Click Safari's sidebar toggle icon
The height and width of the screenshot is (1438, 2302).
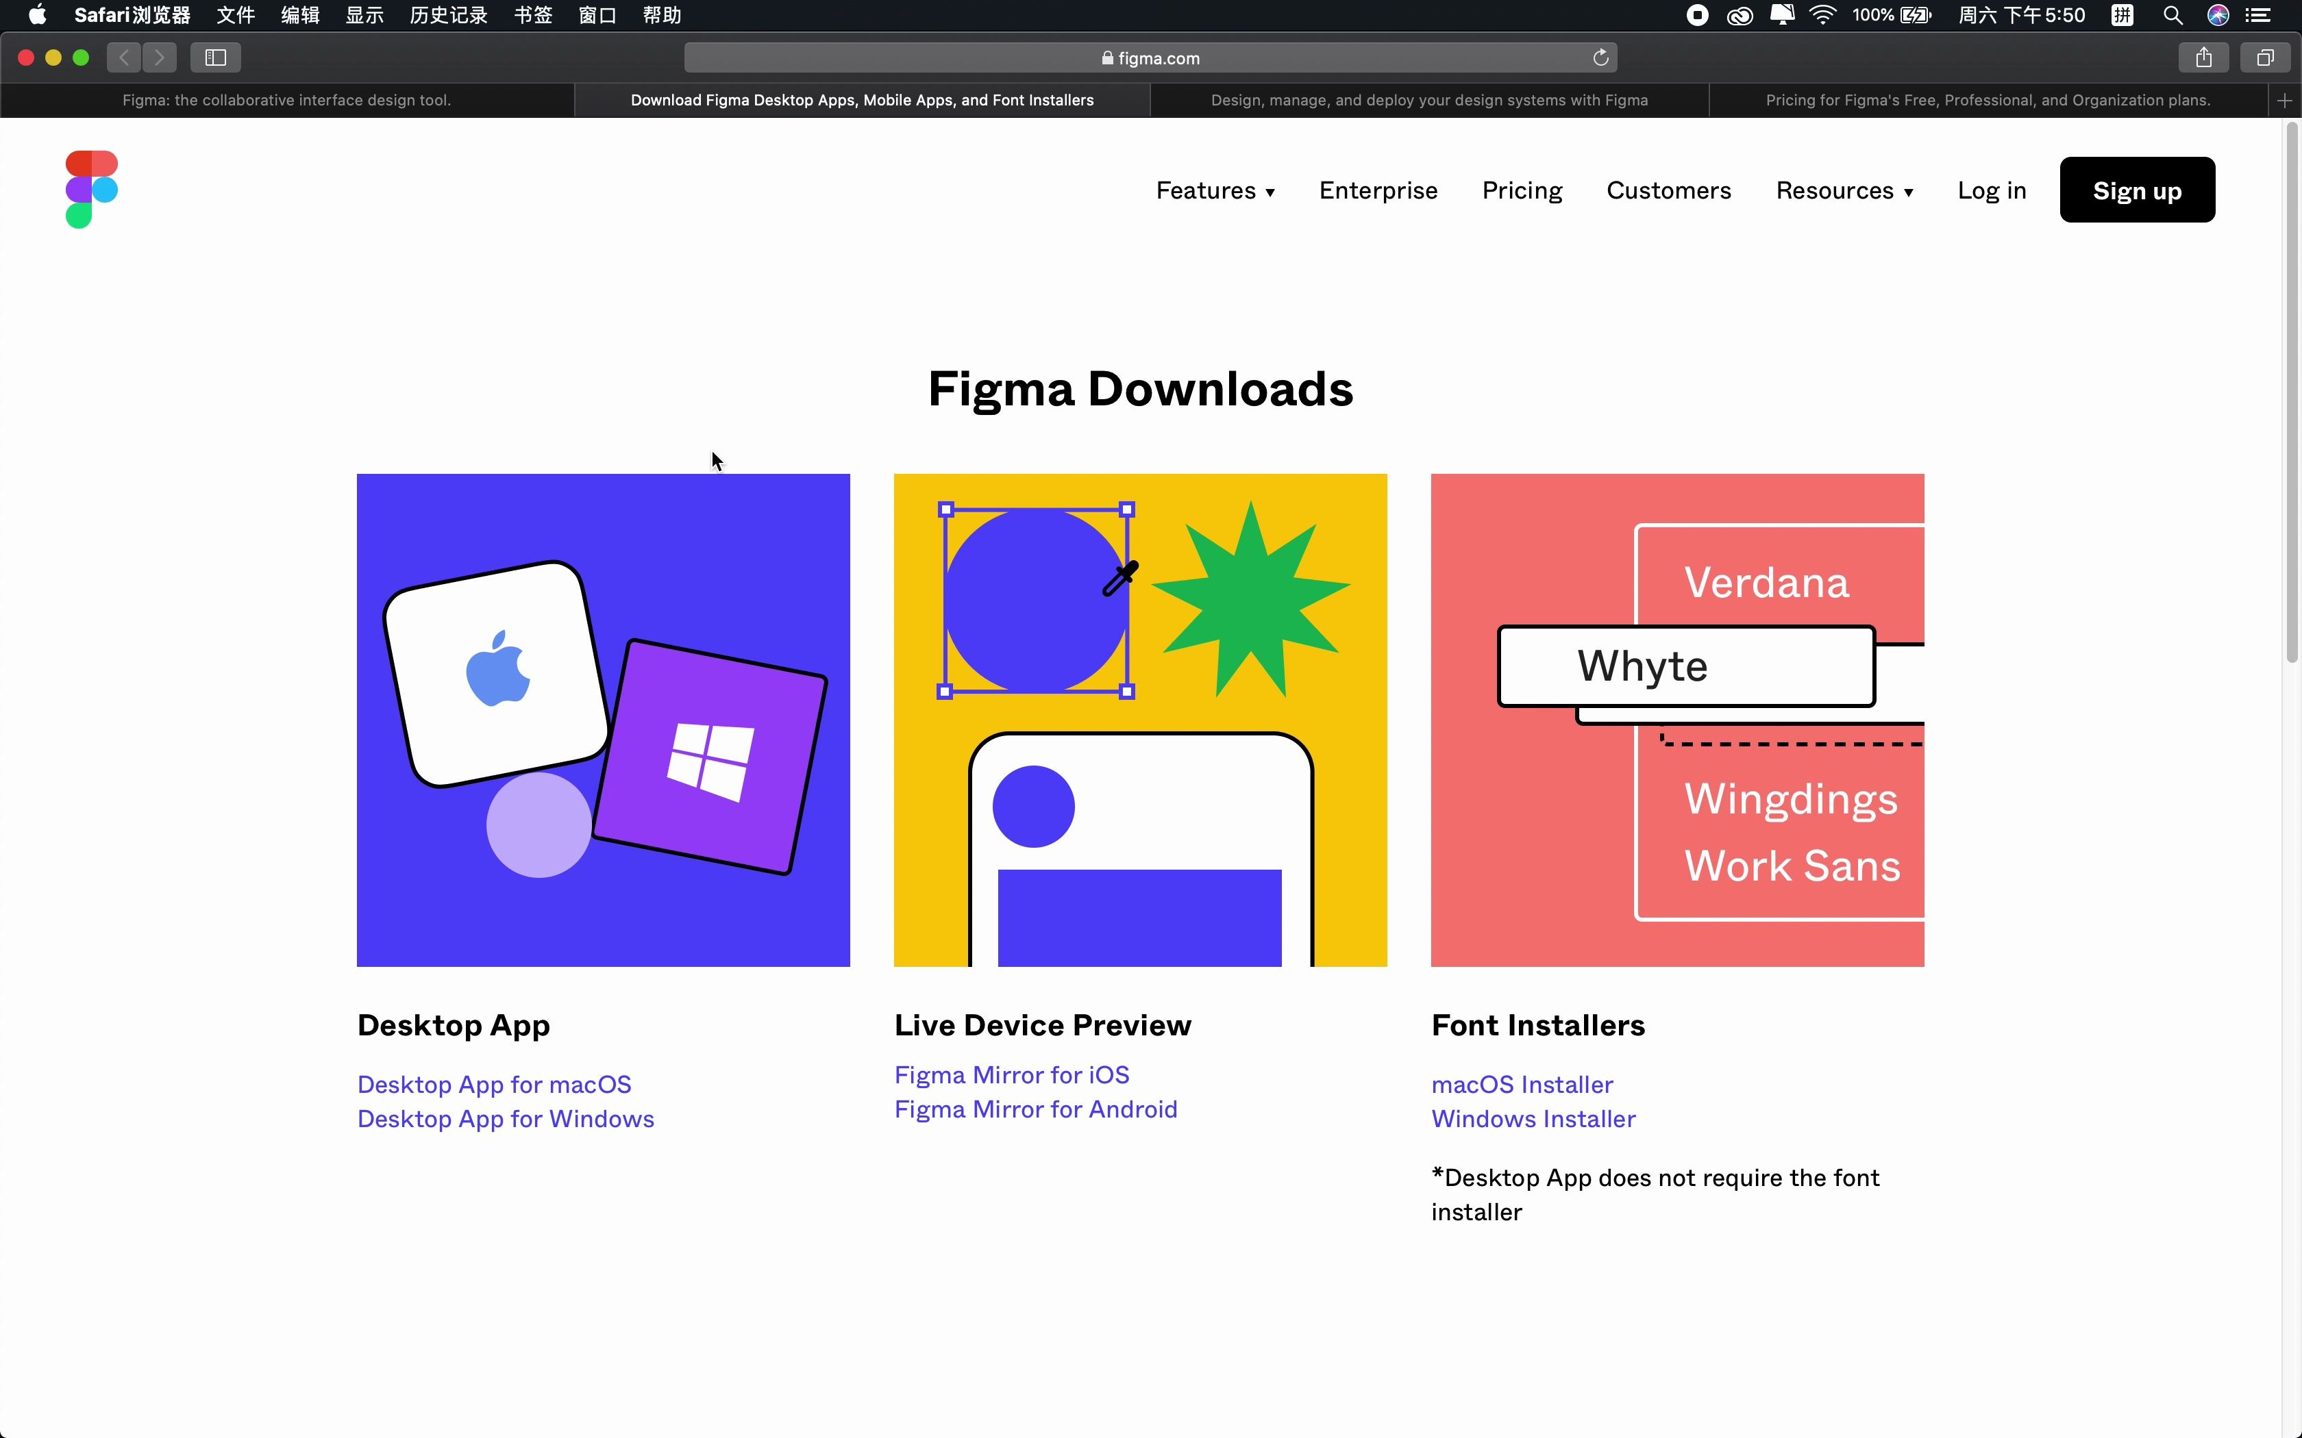(x=215, y=58)
